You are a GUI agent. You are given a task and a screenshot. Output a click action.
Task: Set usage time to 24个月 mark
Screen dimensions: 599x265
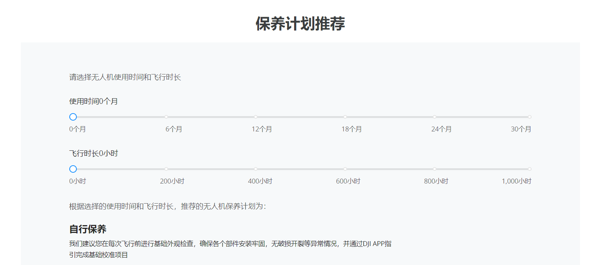coord(435,117)
